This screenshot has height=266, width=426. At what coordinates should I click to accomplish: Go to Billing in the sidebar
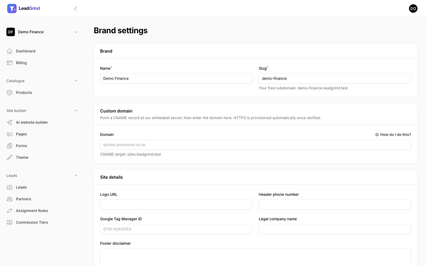[43, 63]
